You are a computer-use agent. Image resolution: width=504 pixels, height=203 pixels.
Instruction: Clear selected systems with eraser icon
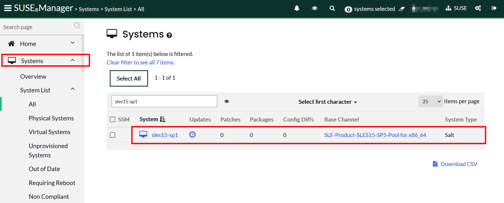click(402, 9)
